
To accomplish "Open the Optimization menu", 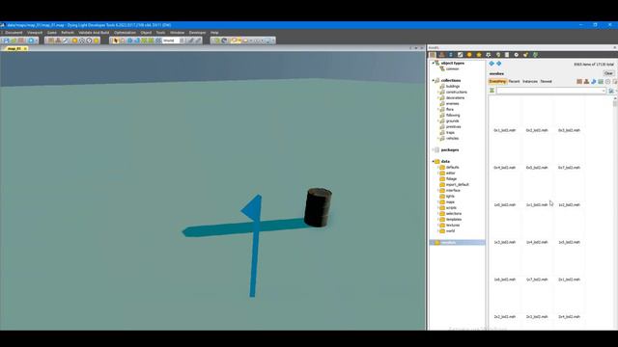I will (x=125, y=33).
